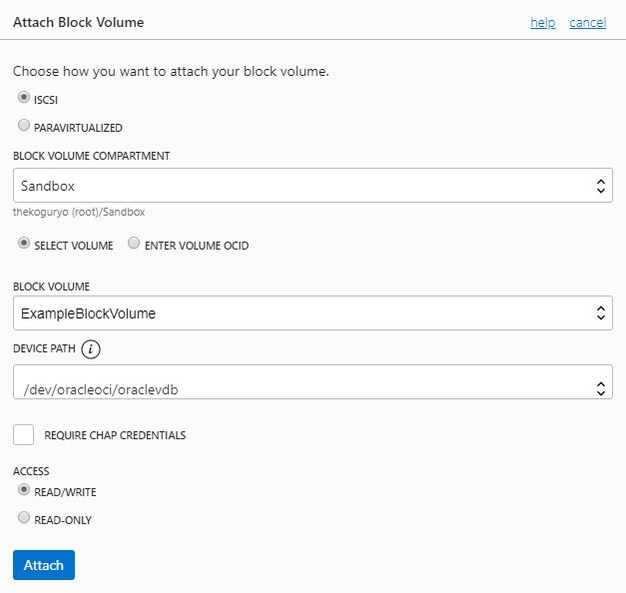The height and width of the screenshot is (593, 626).
Task: Set access to Read-Only
Action: tap(24, 518)
